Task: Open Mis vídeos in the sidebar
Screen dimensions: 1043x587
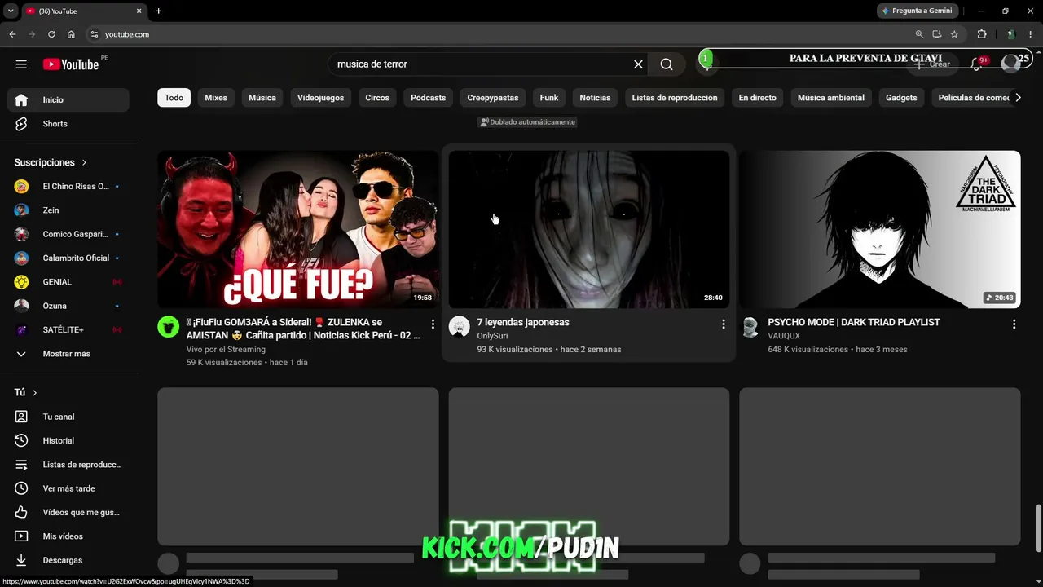Action: point(68,536)
